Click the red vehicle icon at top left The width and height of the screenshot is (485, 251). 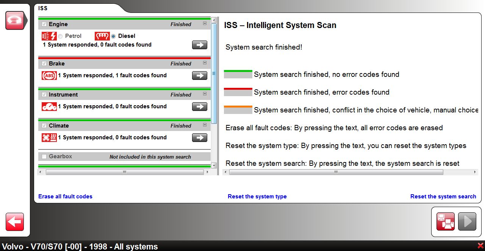[x=15, y=20]
